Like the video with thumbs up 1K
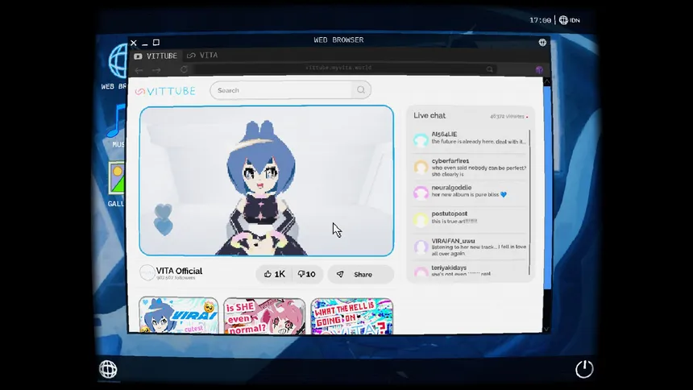 275,274
